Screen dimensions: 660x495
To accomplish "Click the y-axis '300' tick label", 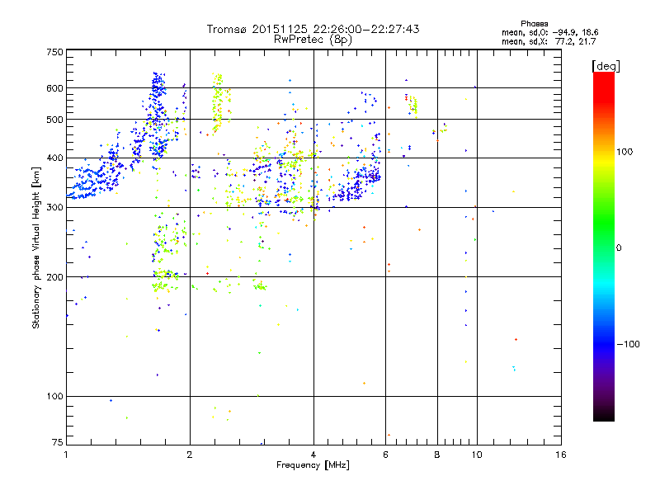I will 54,208.
